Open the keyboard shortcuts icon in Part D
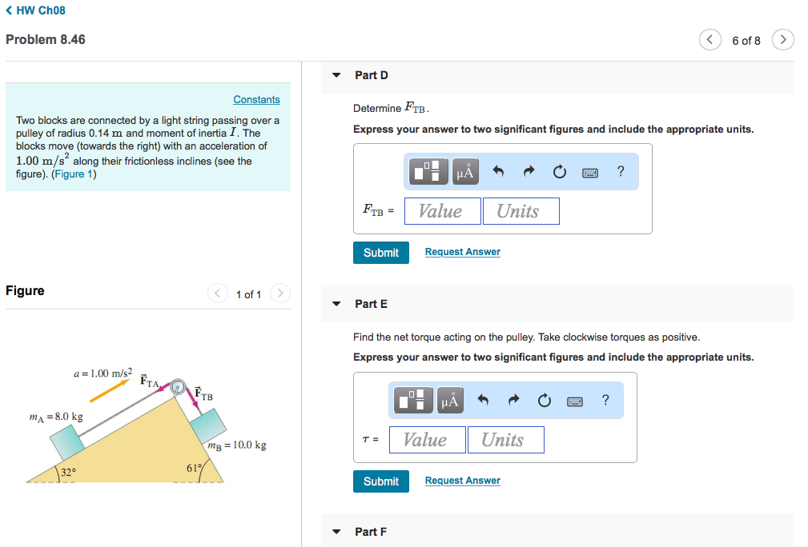Image resolution: width=808 pixels, height=547 pixels. pyautogui.click(x=590, y=171)
